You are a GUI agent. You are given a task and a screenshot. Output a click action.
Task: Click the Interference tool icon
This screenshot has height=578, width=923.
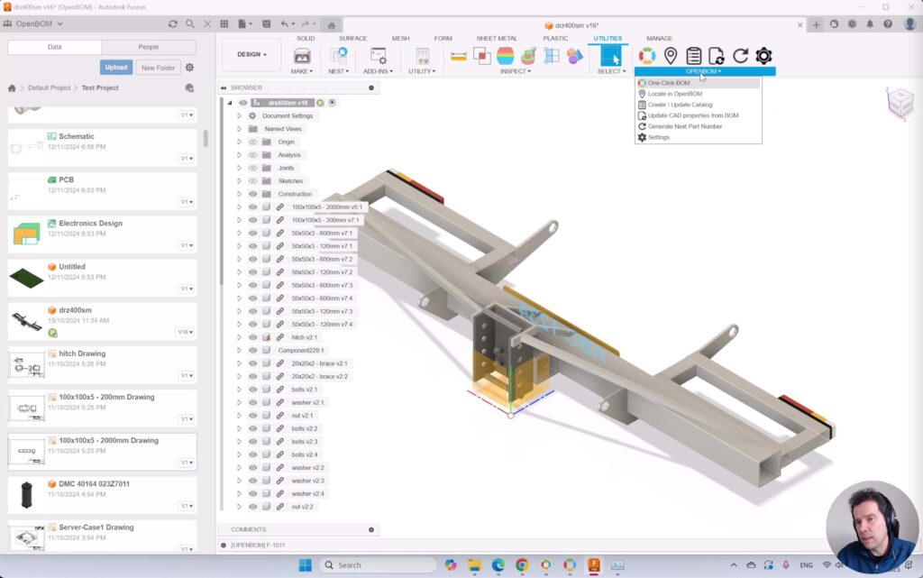pos(482,56)
